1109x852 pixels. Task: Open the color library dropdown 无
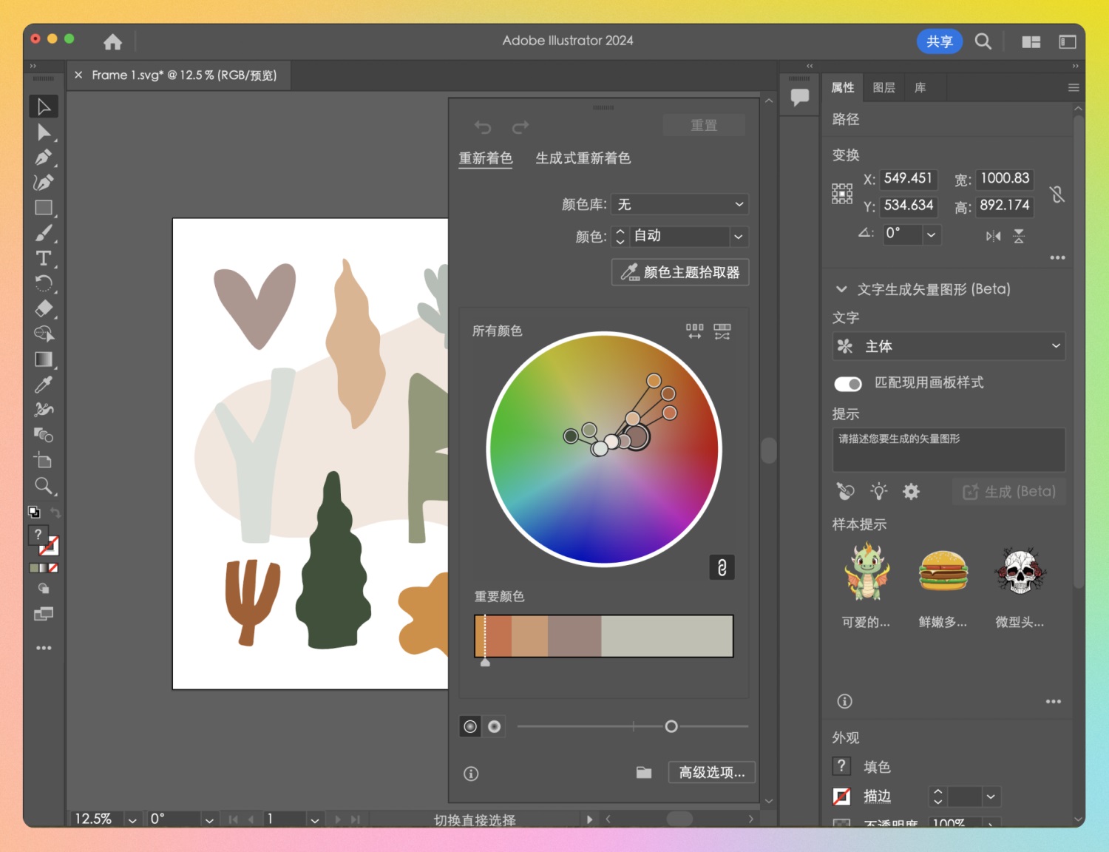click(679, 204)
